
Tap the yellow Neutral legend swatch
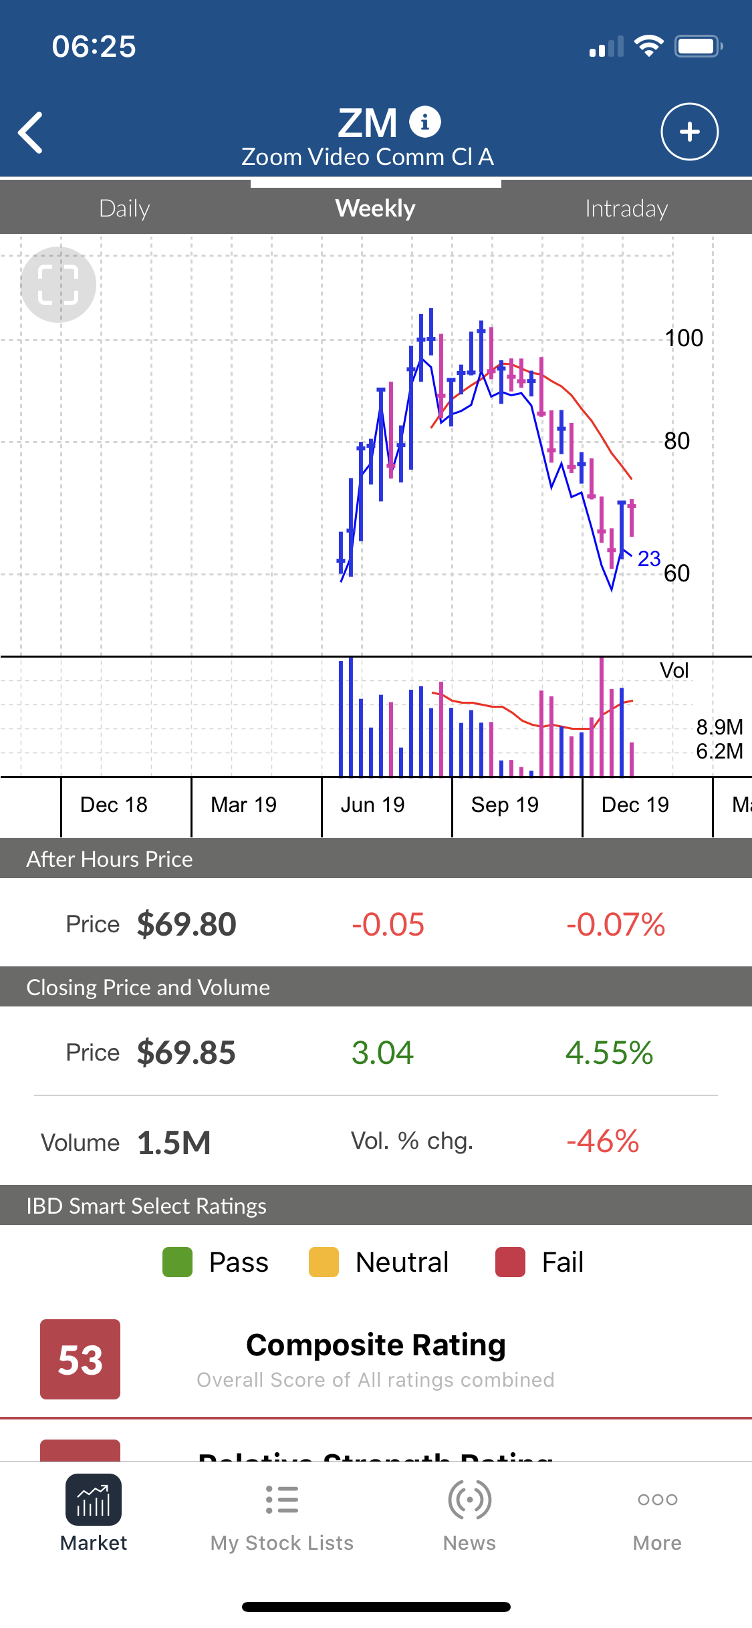324,1262
